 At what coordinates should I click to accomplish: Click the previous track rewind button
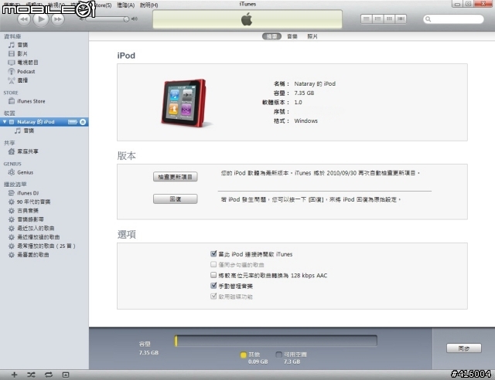coord(24,19)
